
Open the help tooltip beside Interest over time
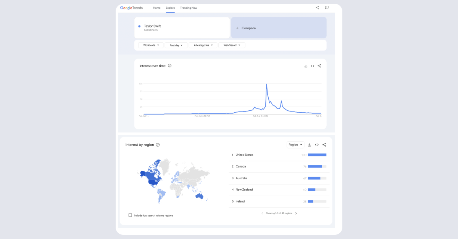click(x=169, y=65)
